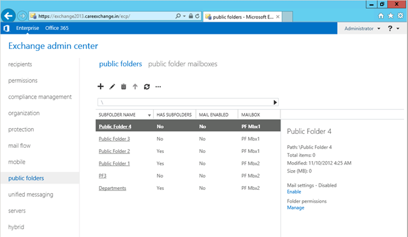408x237 pixels.
Task: Open the PF3 folder link
Action: [x=103, y=176]
